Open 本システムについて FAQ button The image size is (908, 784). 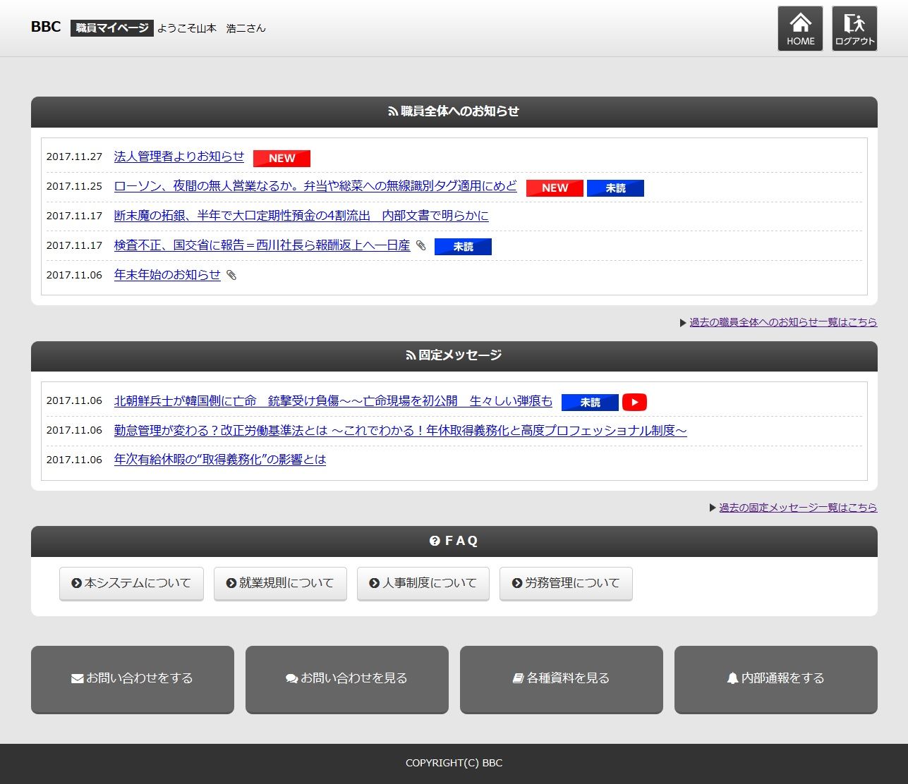[131, 584]
